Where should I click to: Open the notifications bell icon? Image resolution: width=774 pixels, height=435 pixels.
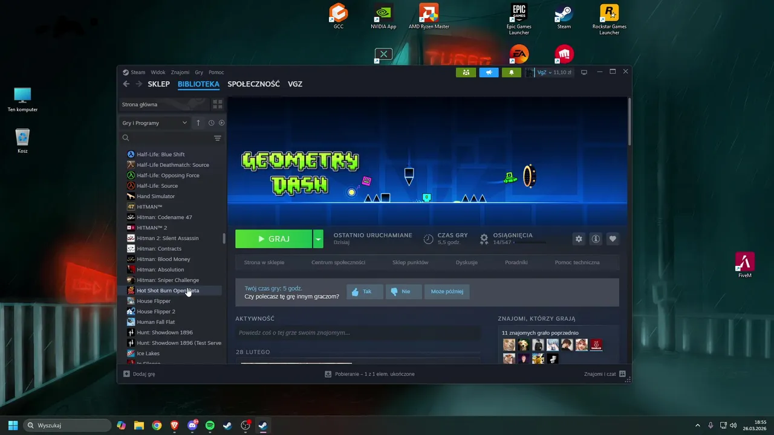(x=512, y=72)
